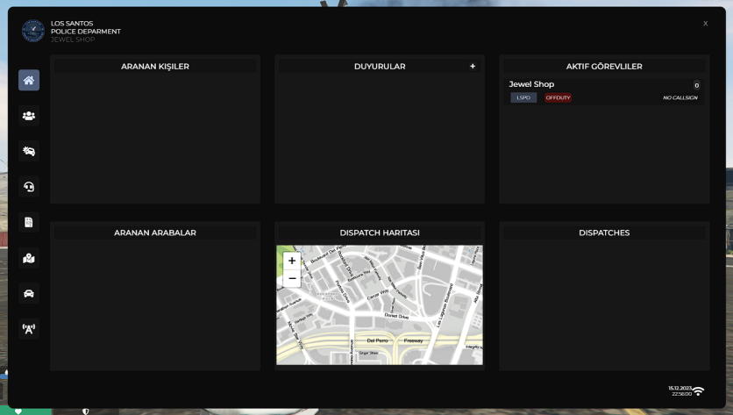Click the NO CALLSIGN label
The width and height of the screenshot is (733, 415).
pyautogui.click(x=680, y=97)
